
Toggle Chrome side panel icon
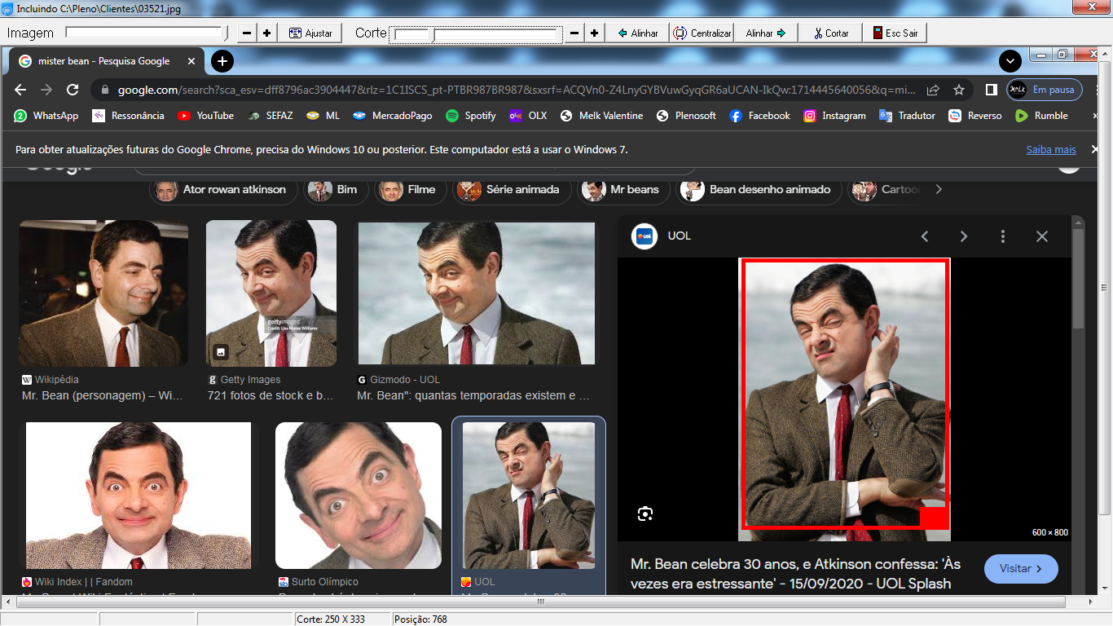pos(992,90)
